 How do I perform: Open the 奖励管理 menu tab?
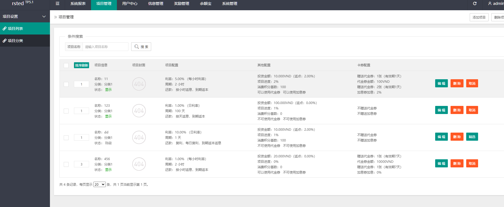pos(181,4)
